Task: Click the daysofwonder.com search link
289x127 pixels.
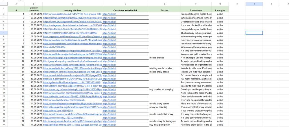Action: 64,100
